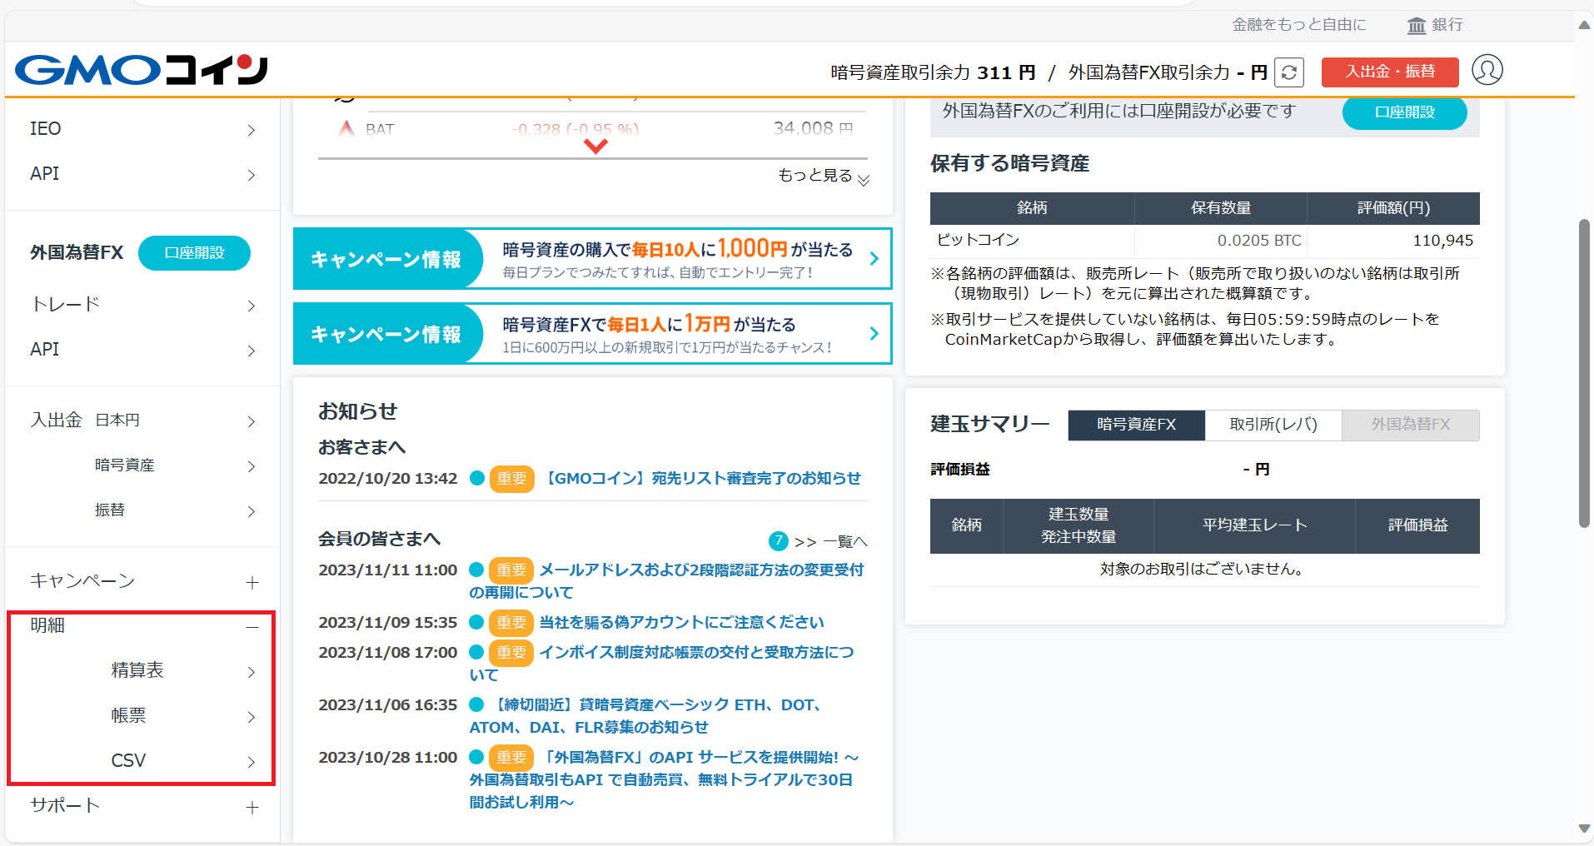Open 外国為替FX API サービス notice
This screenshot has height=846, width=1594.
pyautogui.click(x=665, y=780)
